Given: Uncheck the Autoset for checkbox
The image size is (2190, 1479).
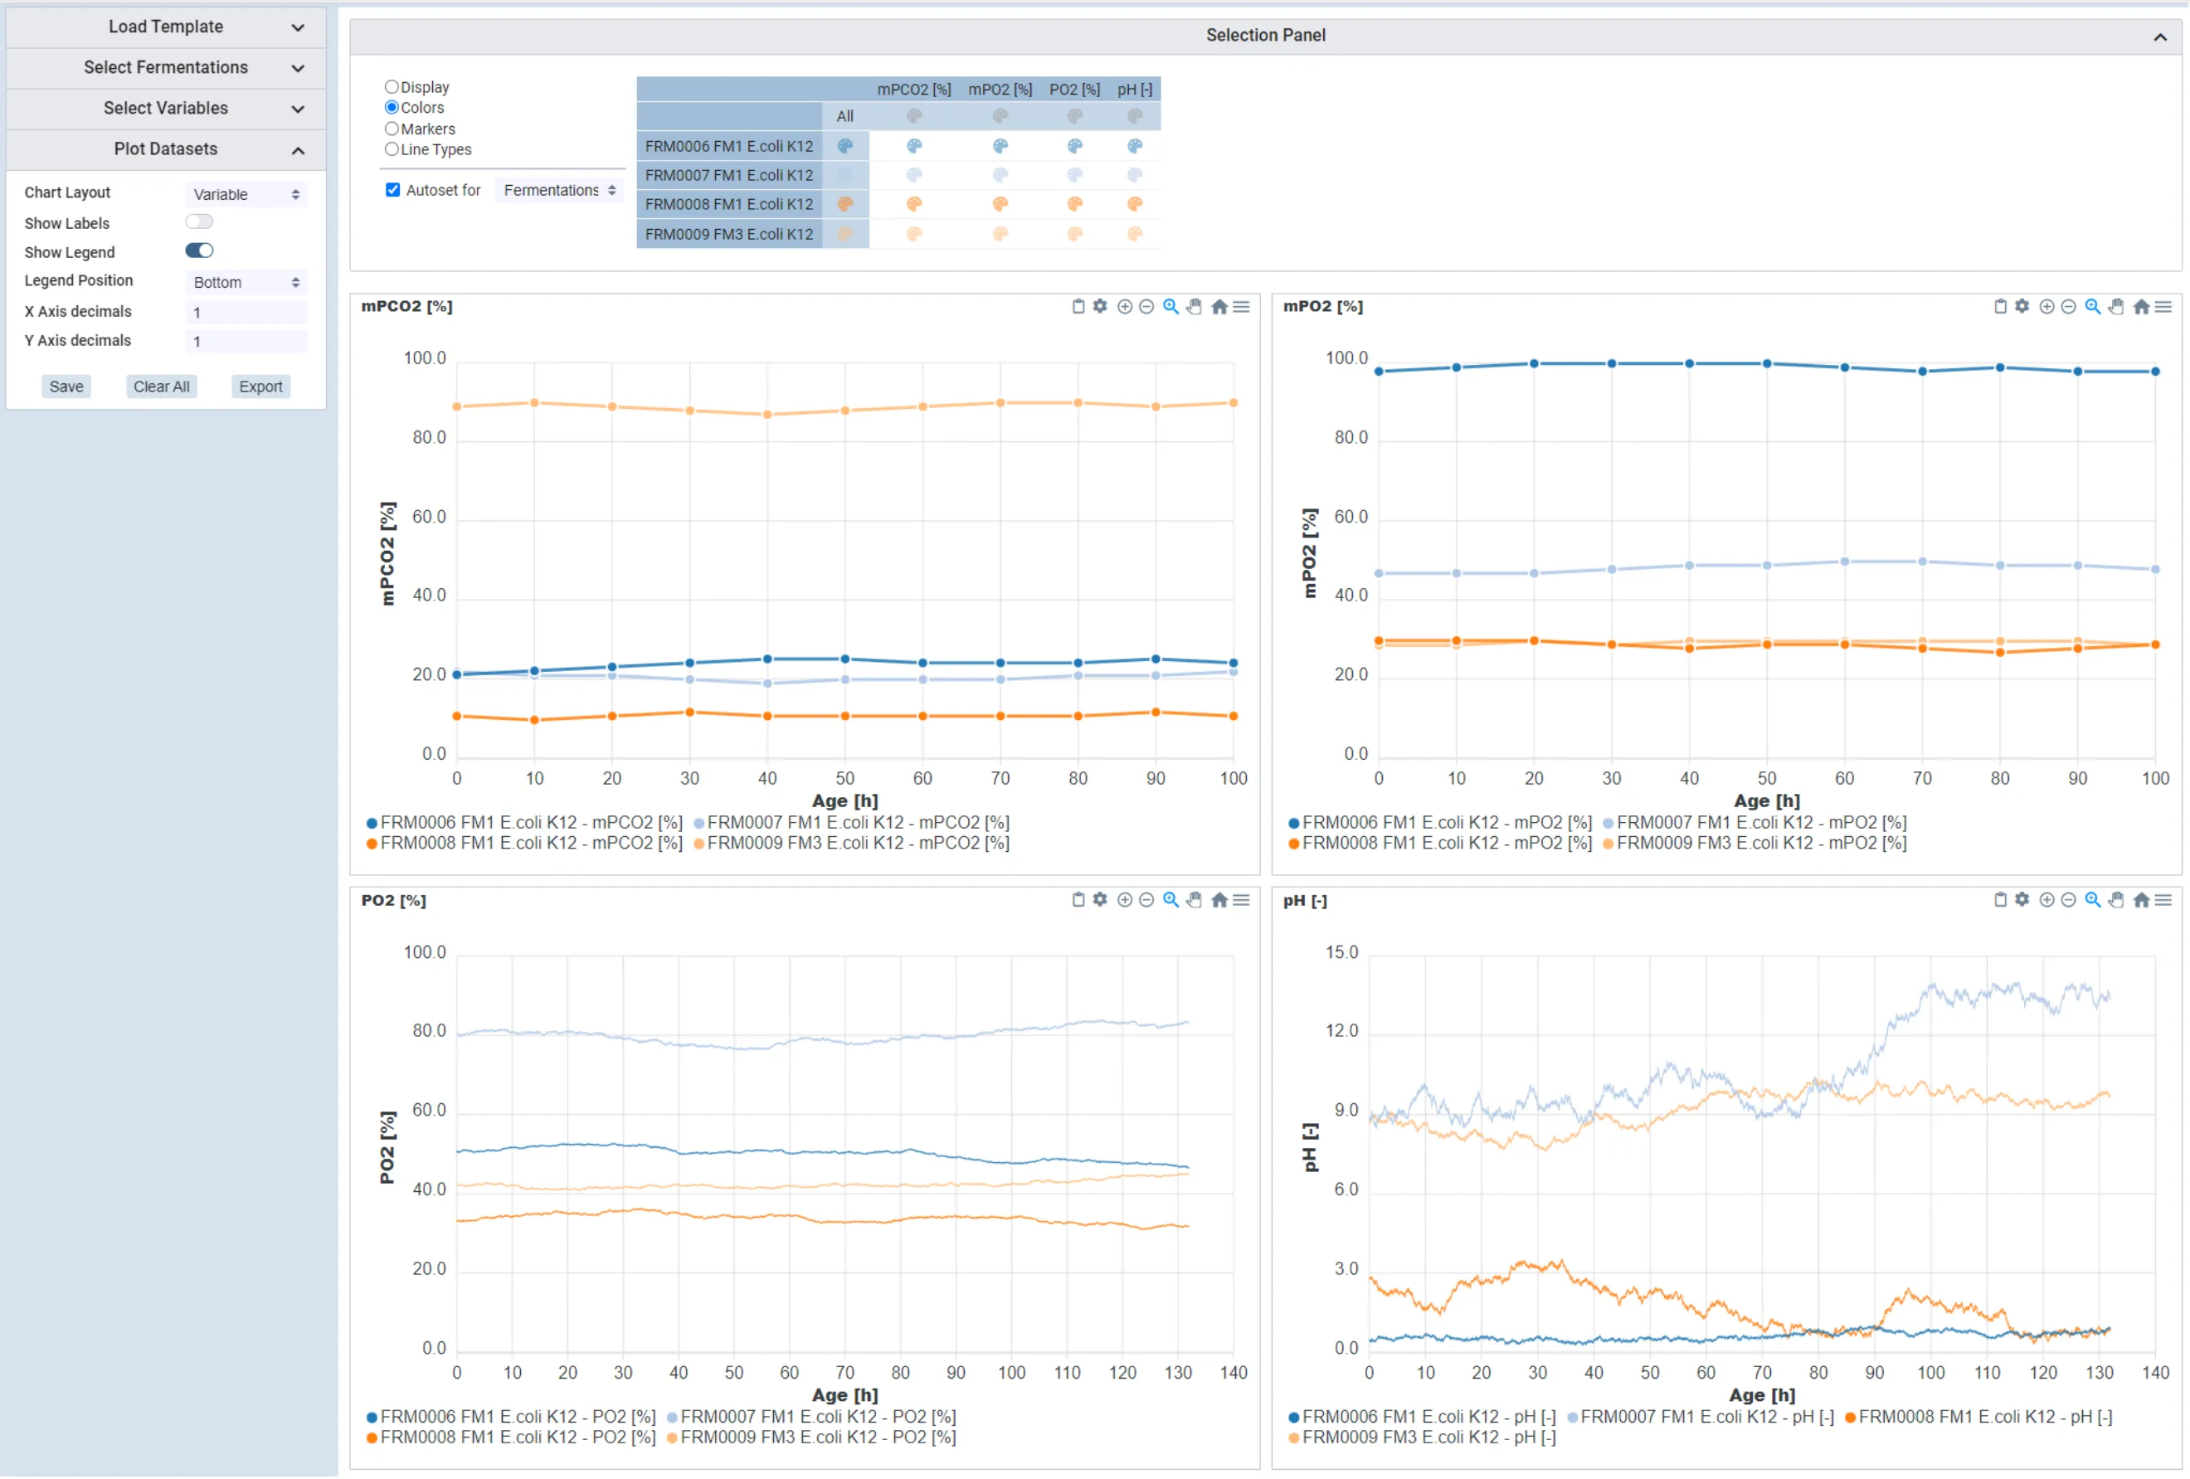Looking at the screenshot, I should pyautogui.click(x=393, y=189).
